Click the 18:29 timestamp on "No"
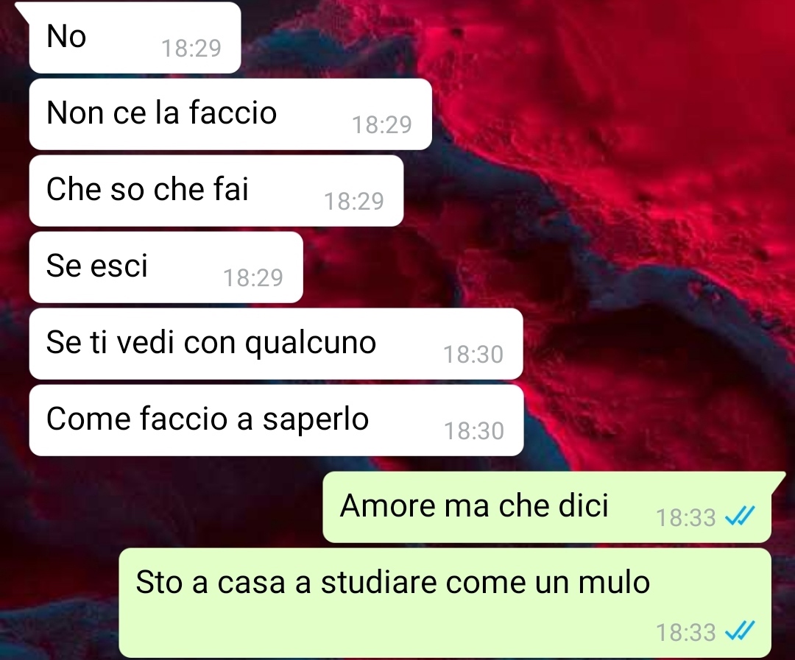Screen dimensions: 795x660 pyautogui.click(x=191, y=49)
